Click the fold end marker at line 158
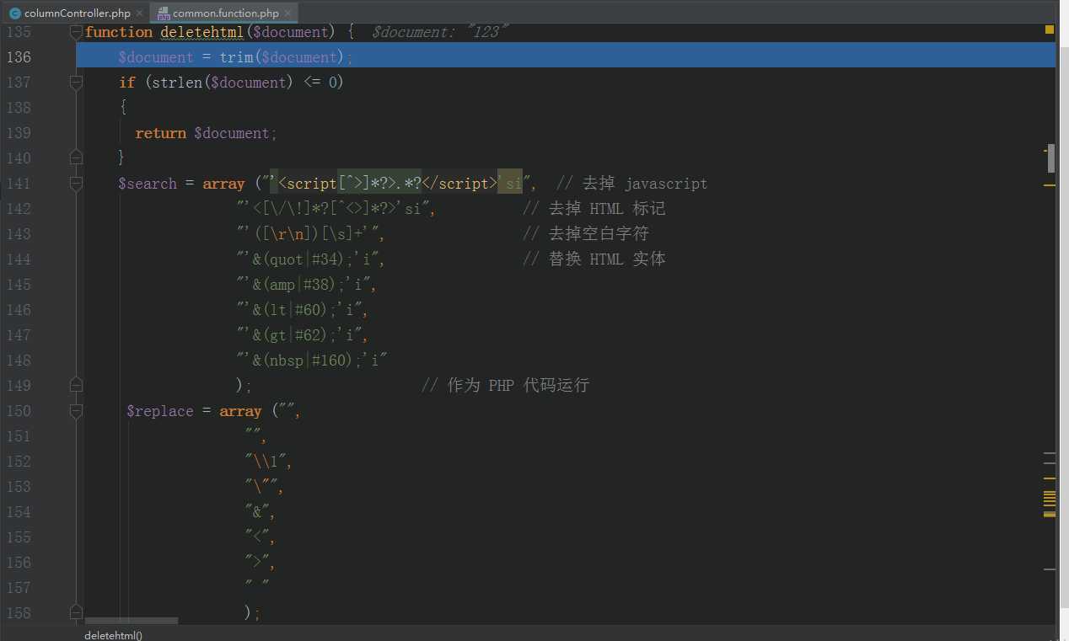1069x641 pixels. [x=76, y=612]
